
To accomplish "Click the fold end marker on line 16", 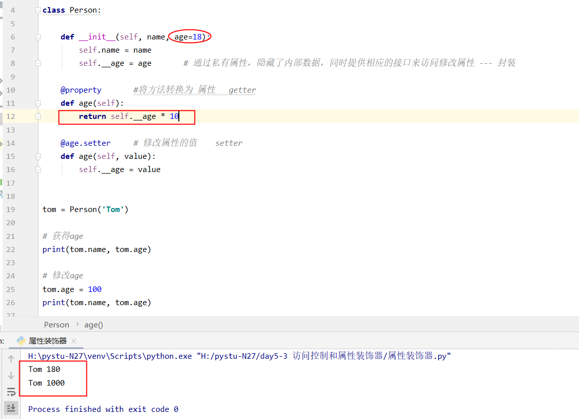I will [38, 170].
